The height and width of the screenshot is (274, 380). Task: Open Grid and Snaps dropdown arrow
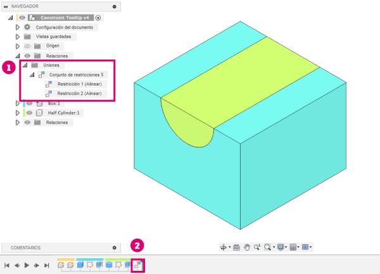[x=298, y=247]
